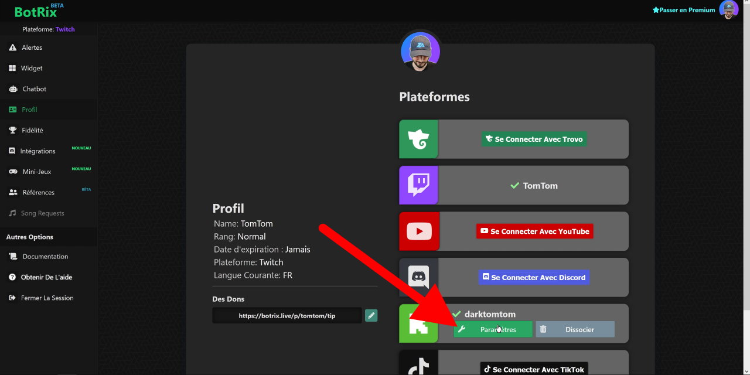Click the TikTok platform icon

(x=418, y=366)
